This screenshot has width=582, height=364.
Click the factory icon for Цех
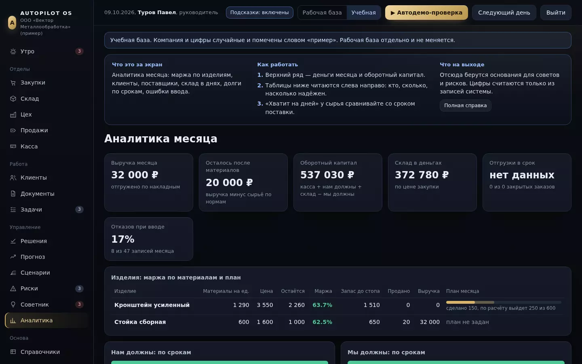pyautogui.click(x=13, y=114)
